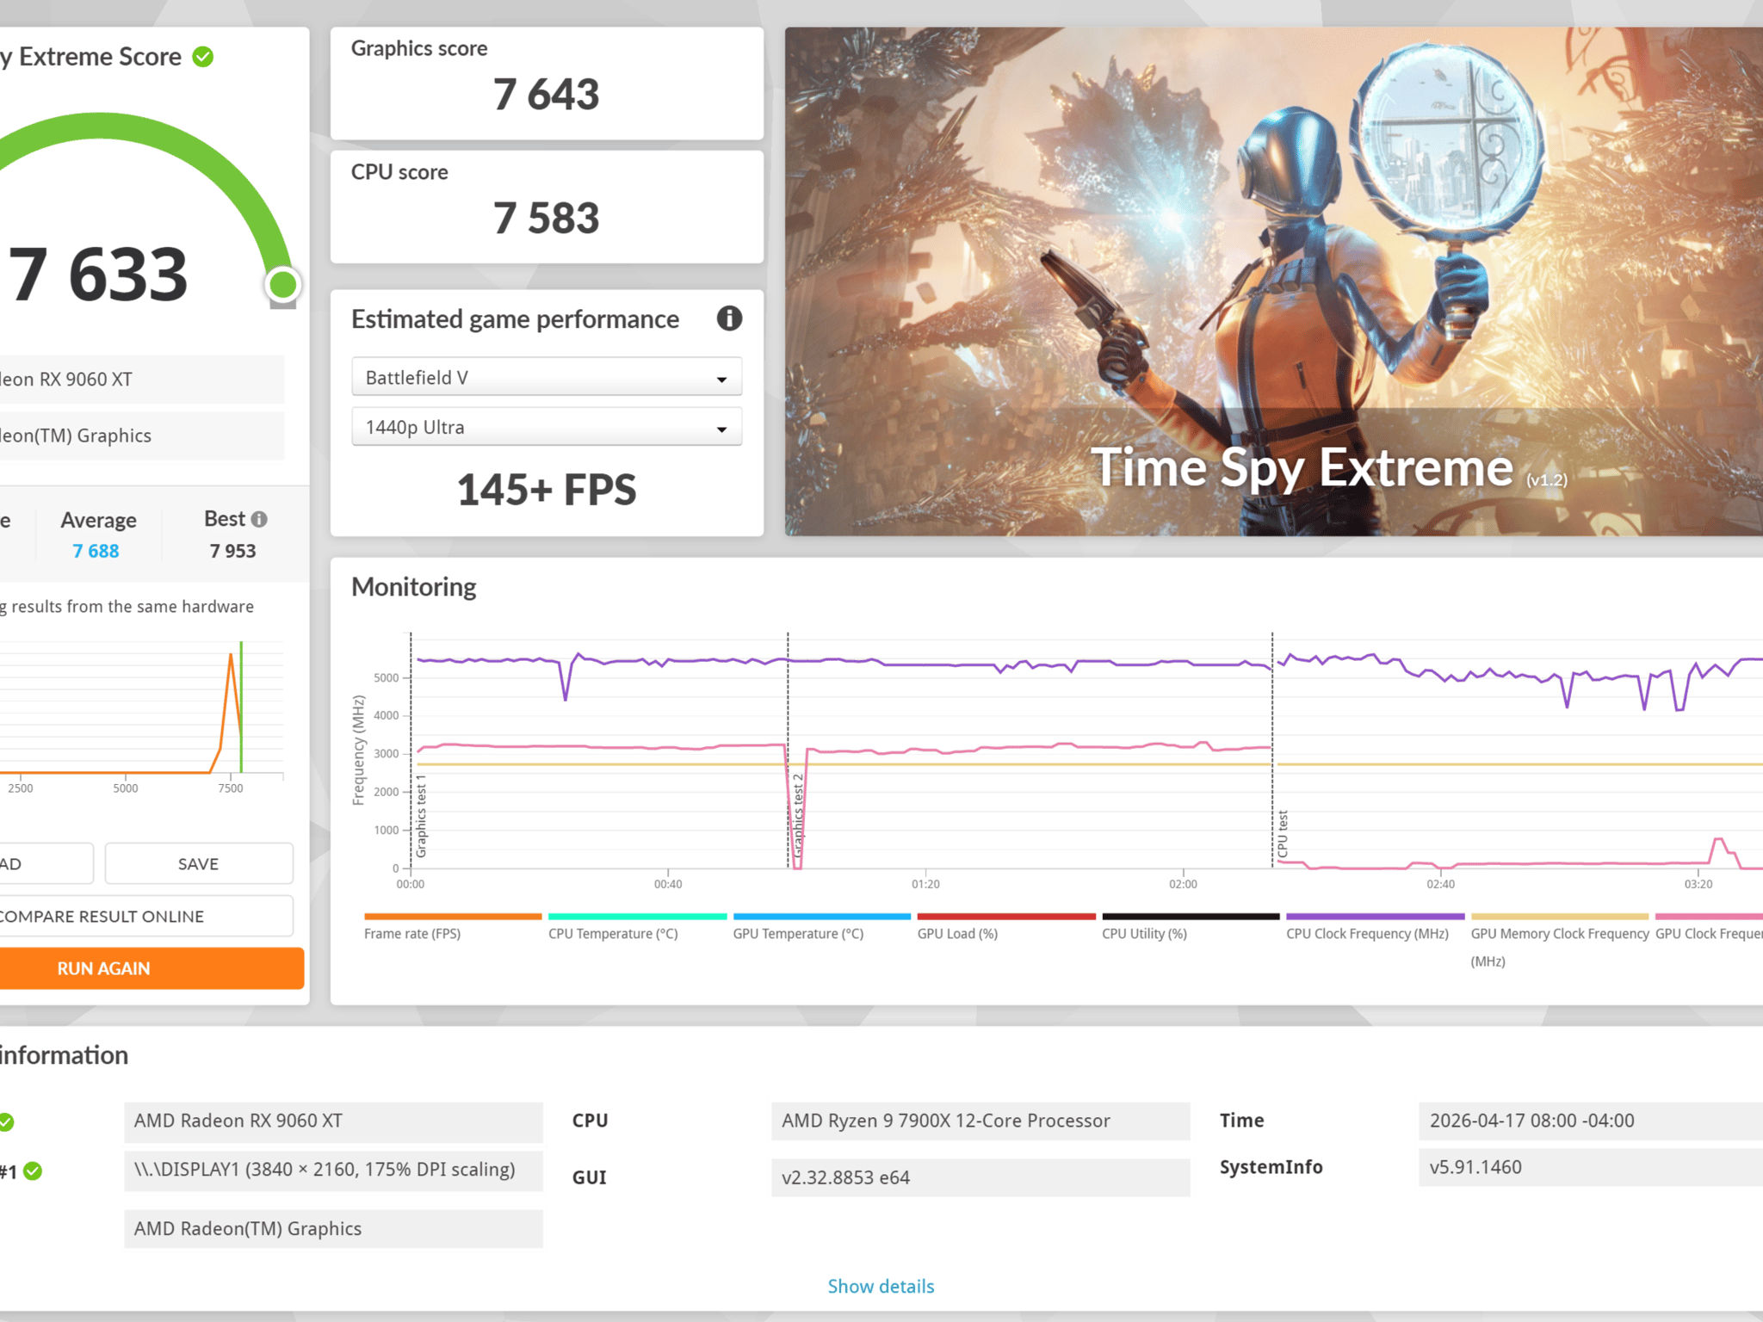
Task: Click the GUI version v2.32.8853 e64
Action: click(x=980, y=1177)
